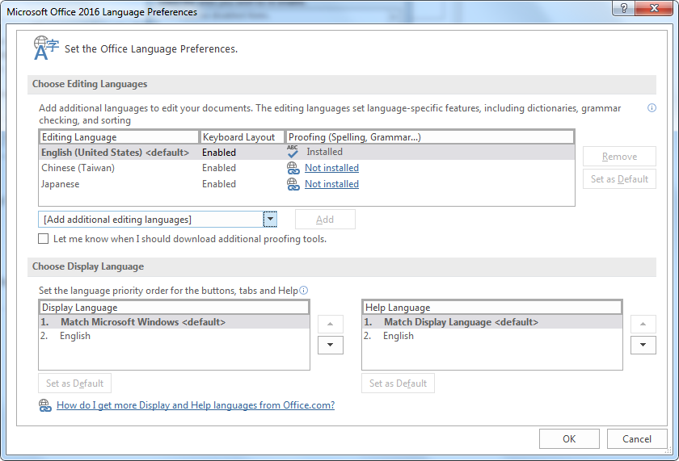Click the Remove button

tap(619, 157)
